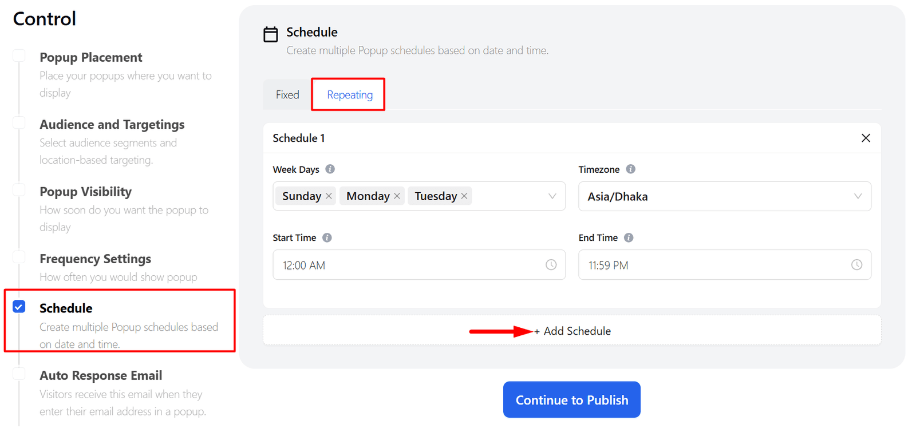Close Schedule 1 panel
916x436 pixels.
pyautogui.click(x=866, y=138)
